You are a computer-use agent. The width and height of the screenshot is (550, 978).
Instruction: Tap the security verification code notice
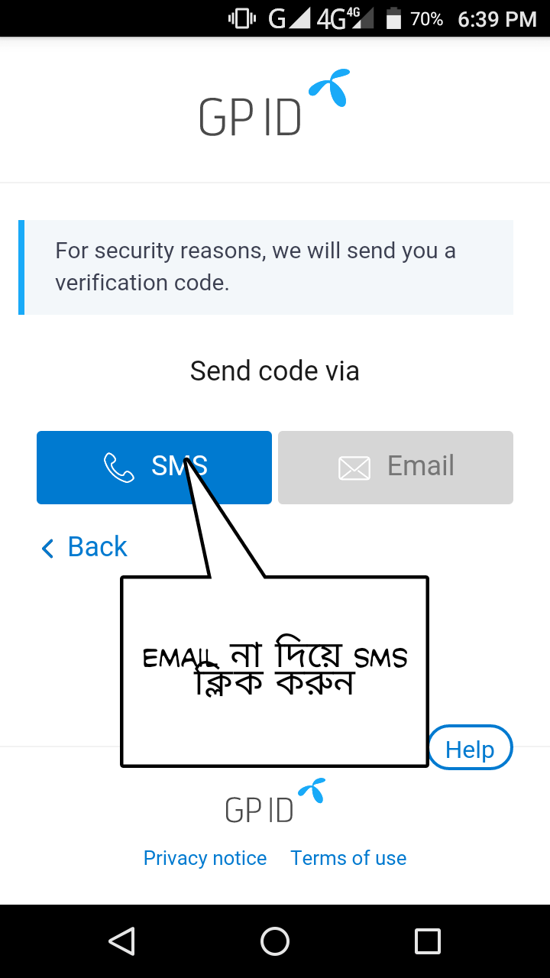pyautogui.click(x=266, y=267)
